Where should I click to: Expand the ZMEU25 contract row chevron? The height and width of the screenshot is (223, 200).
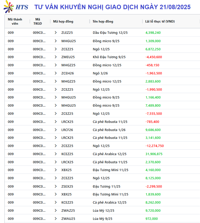coord(56,57)
